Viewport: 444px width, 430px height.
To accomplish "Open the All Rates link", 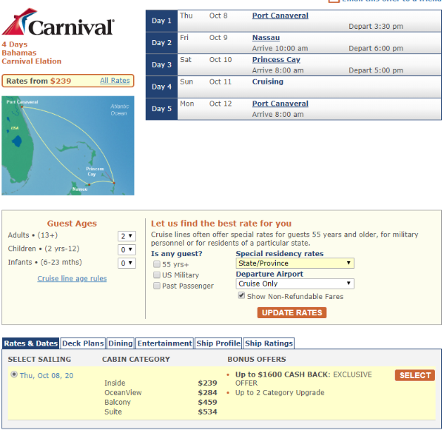I will (x=115, y=81).
